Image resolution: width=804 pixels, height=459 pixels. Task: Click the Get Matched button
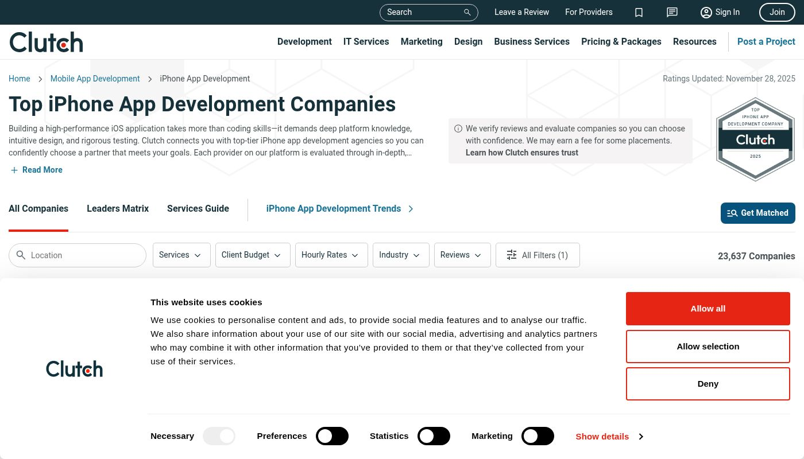point(757,213)
